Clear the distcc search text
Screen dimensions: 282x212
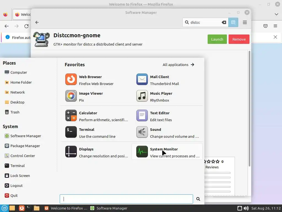(224, 22)
